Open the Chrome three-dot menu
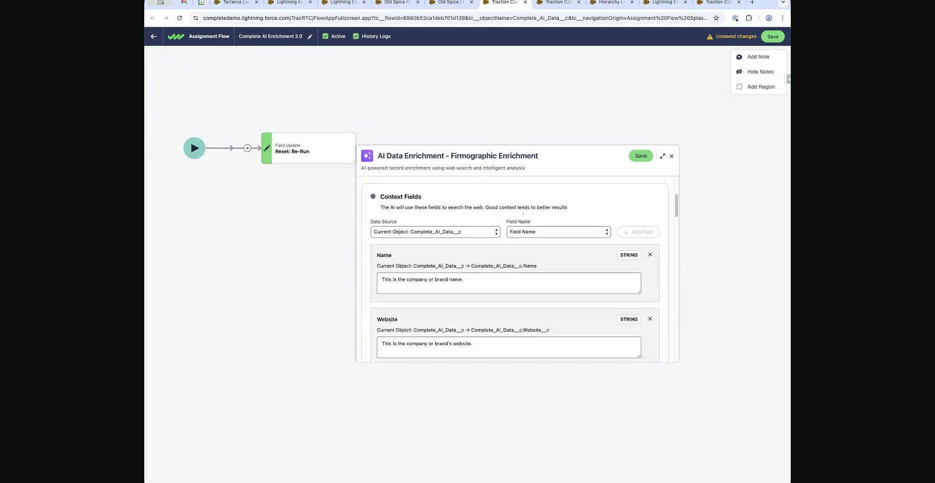The width and height of the screenshot is (935, 483). pos(782,18)
